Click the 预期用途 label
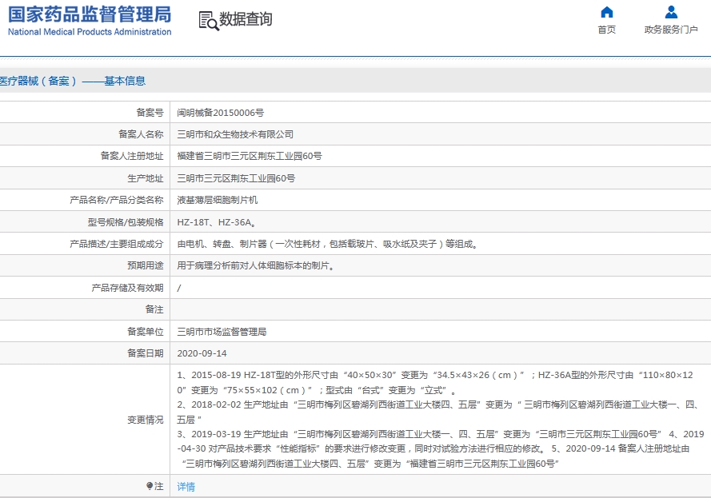This screenshot has height=498, width=711. (x=145, y=265)
